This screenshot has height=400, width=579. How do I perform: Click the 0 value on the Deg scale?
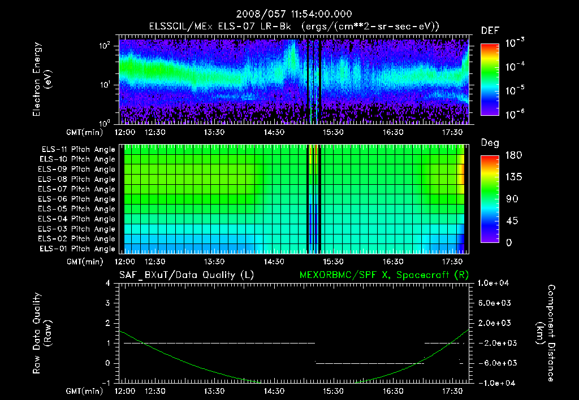509,242
